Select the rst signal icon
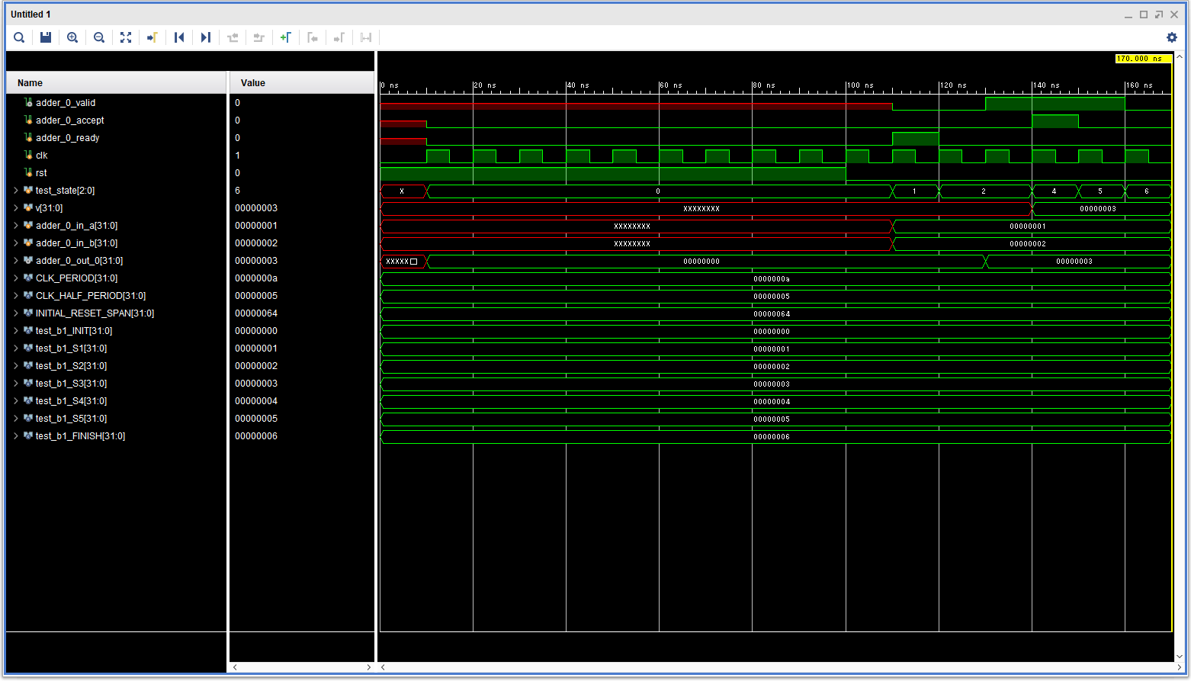Screen dimensions: 1191x681 [28, 172]
